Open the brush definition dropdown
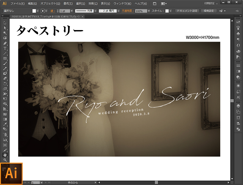Image resolution: width=243 pixels, height=185 pixels. [118, 11]
